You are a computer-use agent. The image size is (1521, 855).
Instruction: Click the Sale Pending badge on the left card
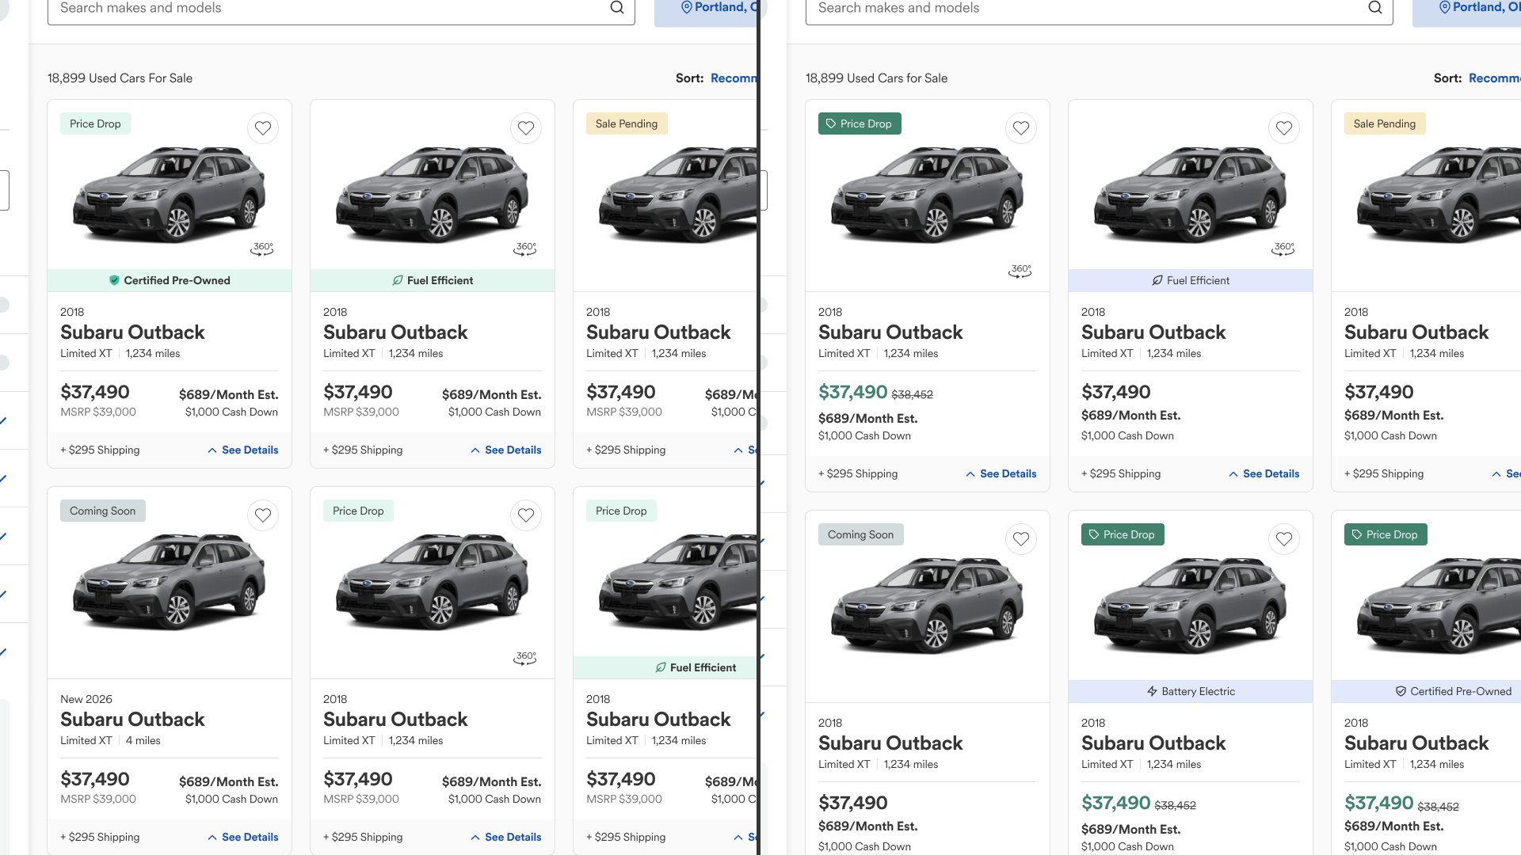[x=627, y=123]
